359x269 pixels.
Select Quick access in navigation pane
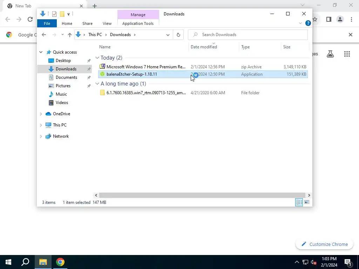[65, 52]
